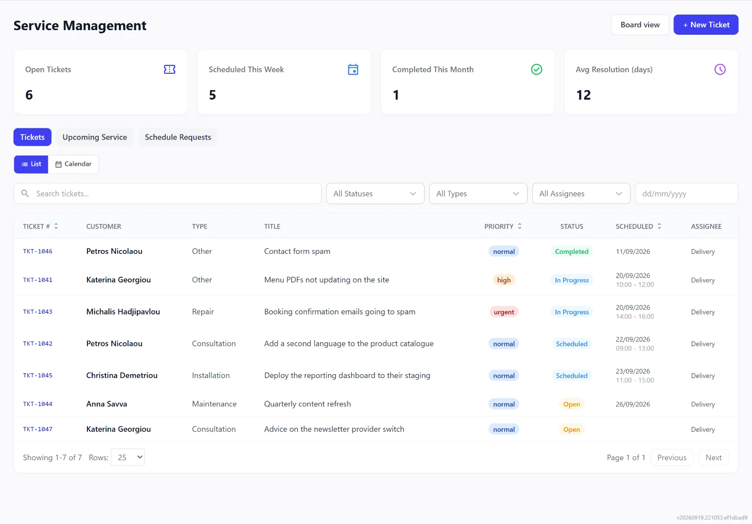
Task: Click the high priority badge
Action: 504,280
